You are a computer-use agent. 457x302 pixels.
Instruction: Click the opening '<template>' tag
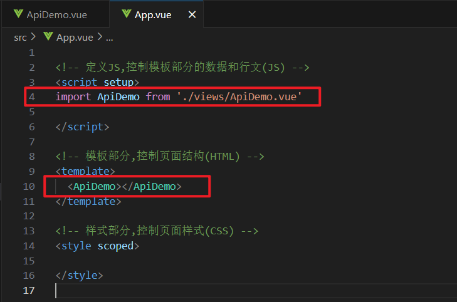85,171
